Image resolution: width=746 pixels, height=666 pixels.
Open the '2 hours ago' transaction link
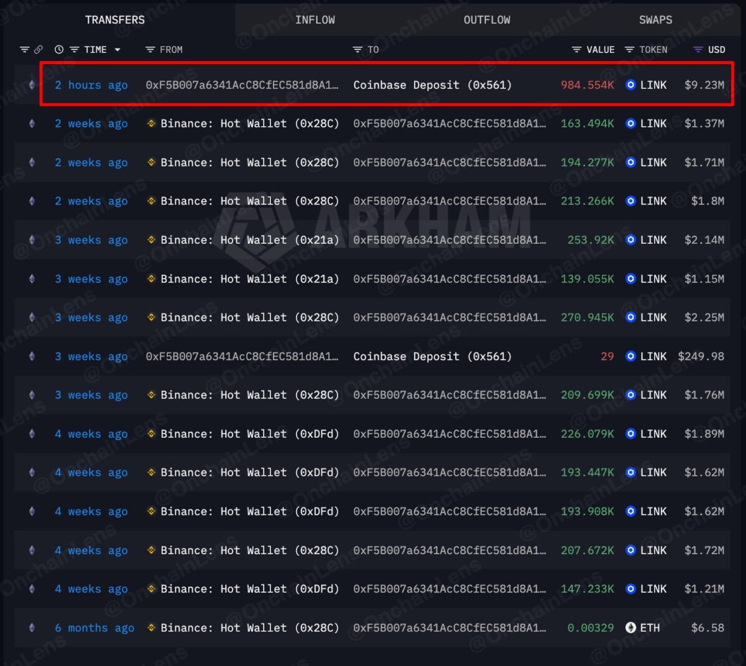[x=91, y=85]
